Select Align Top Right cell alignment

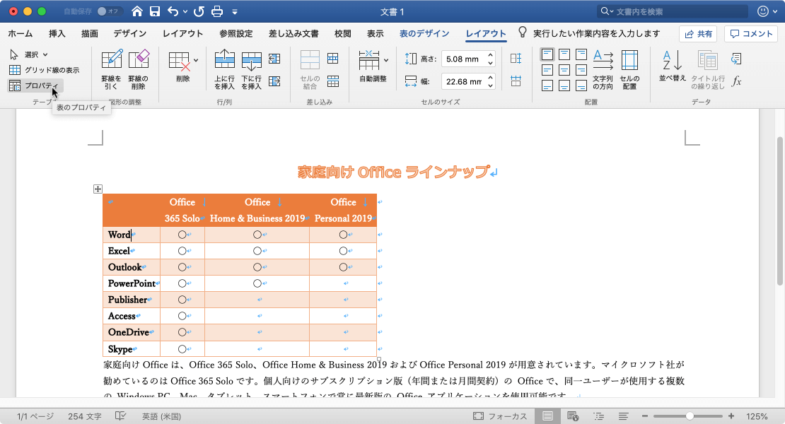coord(581,54)
